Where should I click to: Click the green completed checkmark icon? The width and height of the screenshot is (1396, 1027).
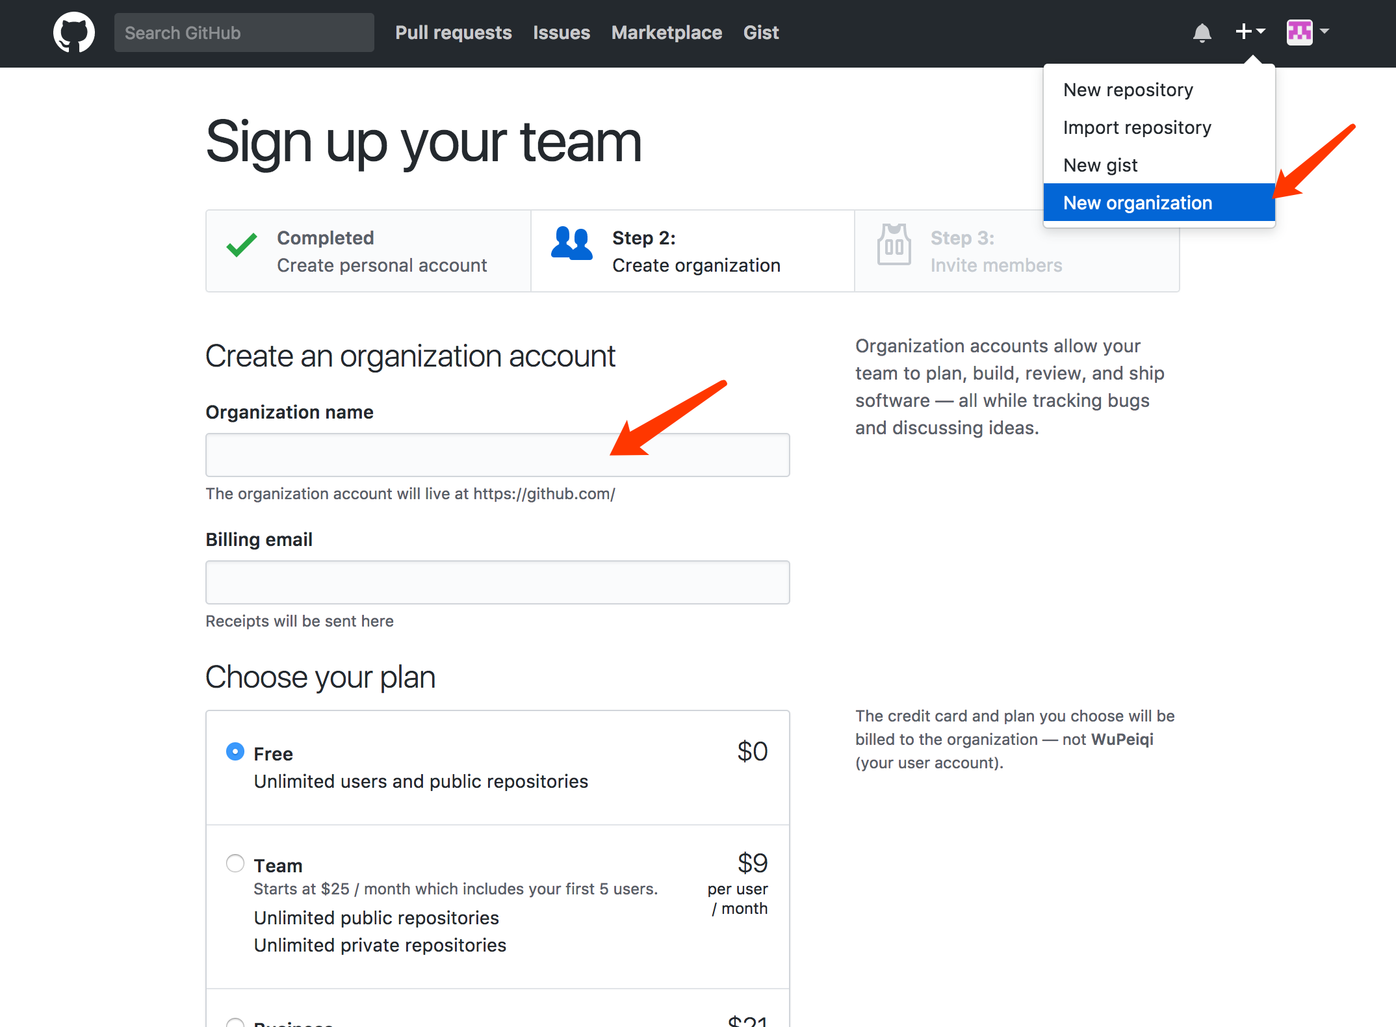(242, 246)
